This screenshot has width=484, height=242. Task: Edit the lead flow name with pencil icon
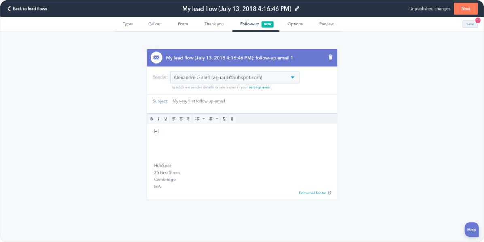point(297,8)
